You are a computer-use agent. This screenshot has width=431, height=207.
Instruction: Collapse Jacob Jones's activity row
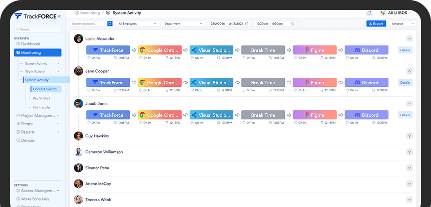409,104
